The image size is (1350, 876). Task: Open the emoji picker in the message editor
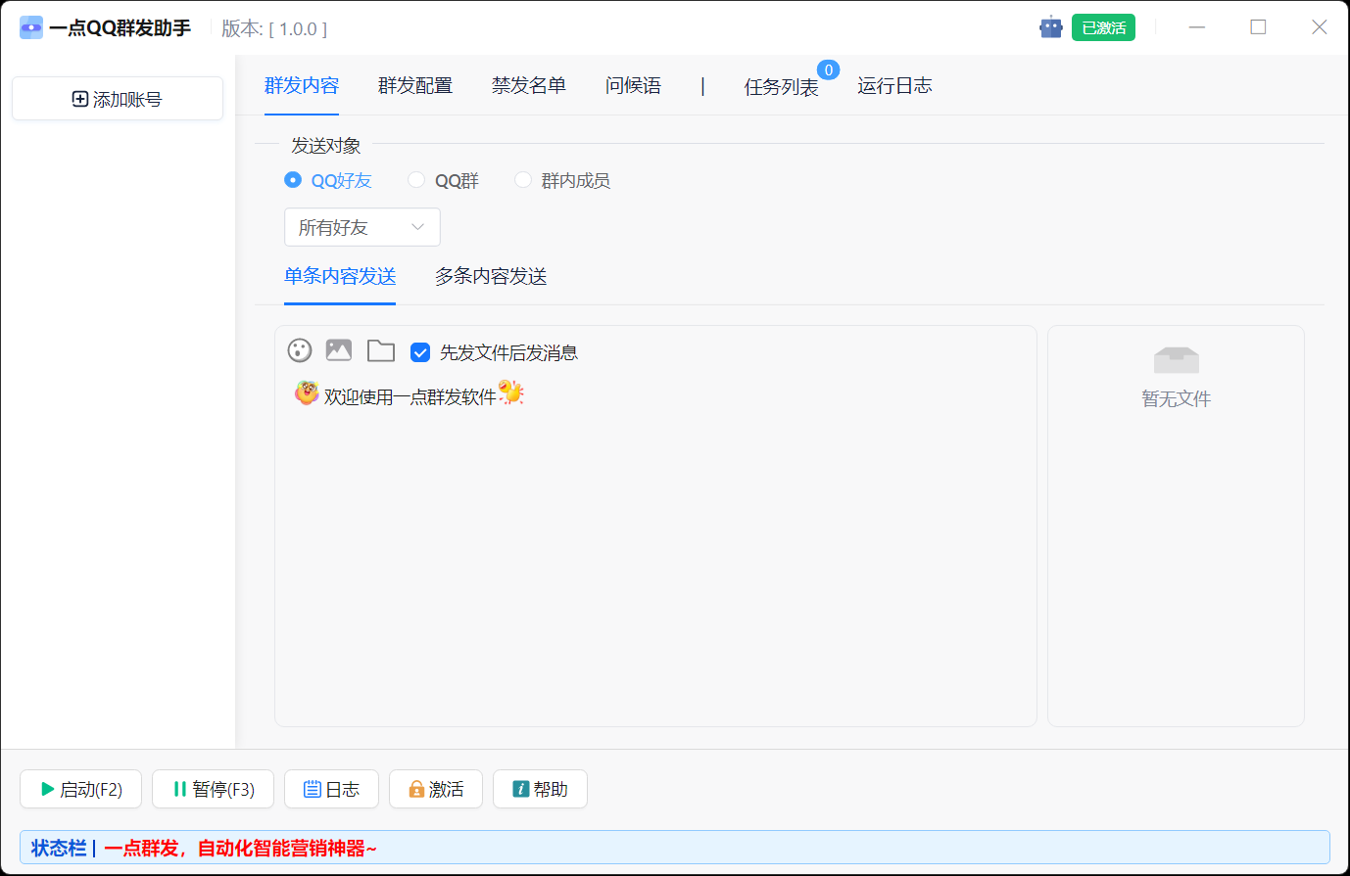coord(299,349)
